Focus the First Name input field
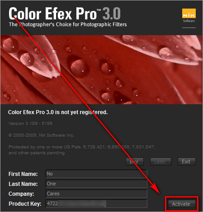 [x=96, y=174]
